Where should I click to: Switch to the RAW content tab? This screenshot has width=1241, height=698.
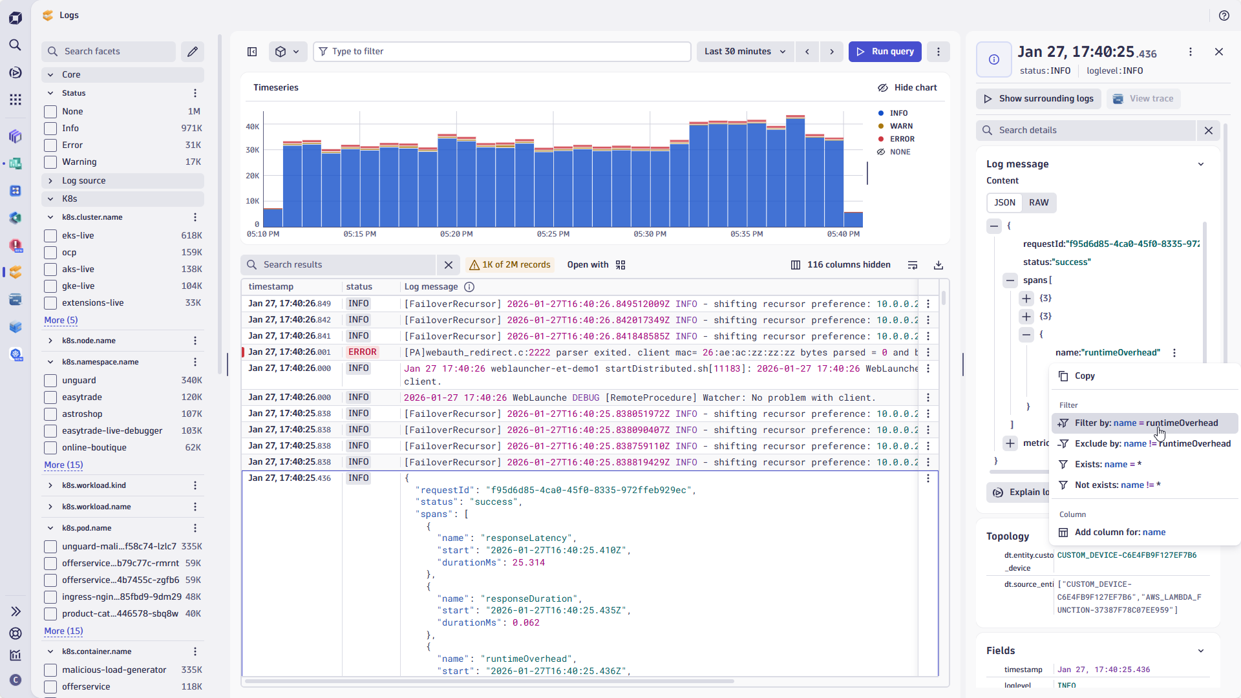click(1039, 202)
